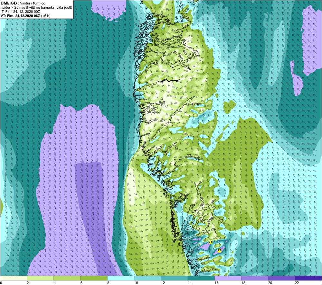
Task: Click the olive green 6–8 m/s legend swatch
Action: (94, 278)
